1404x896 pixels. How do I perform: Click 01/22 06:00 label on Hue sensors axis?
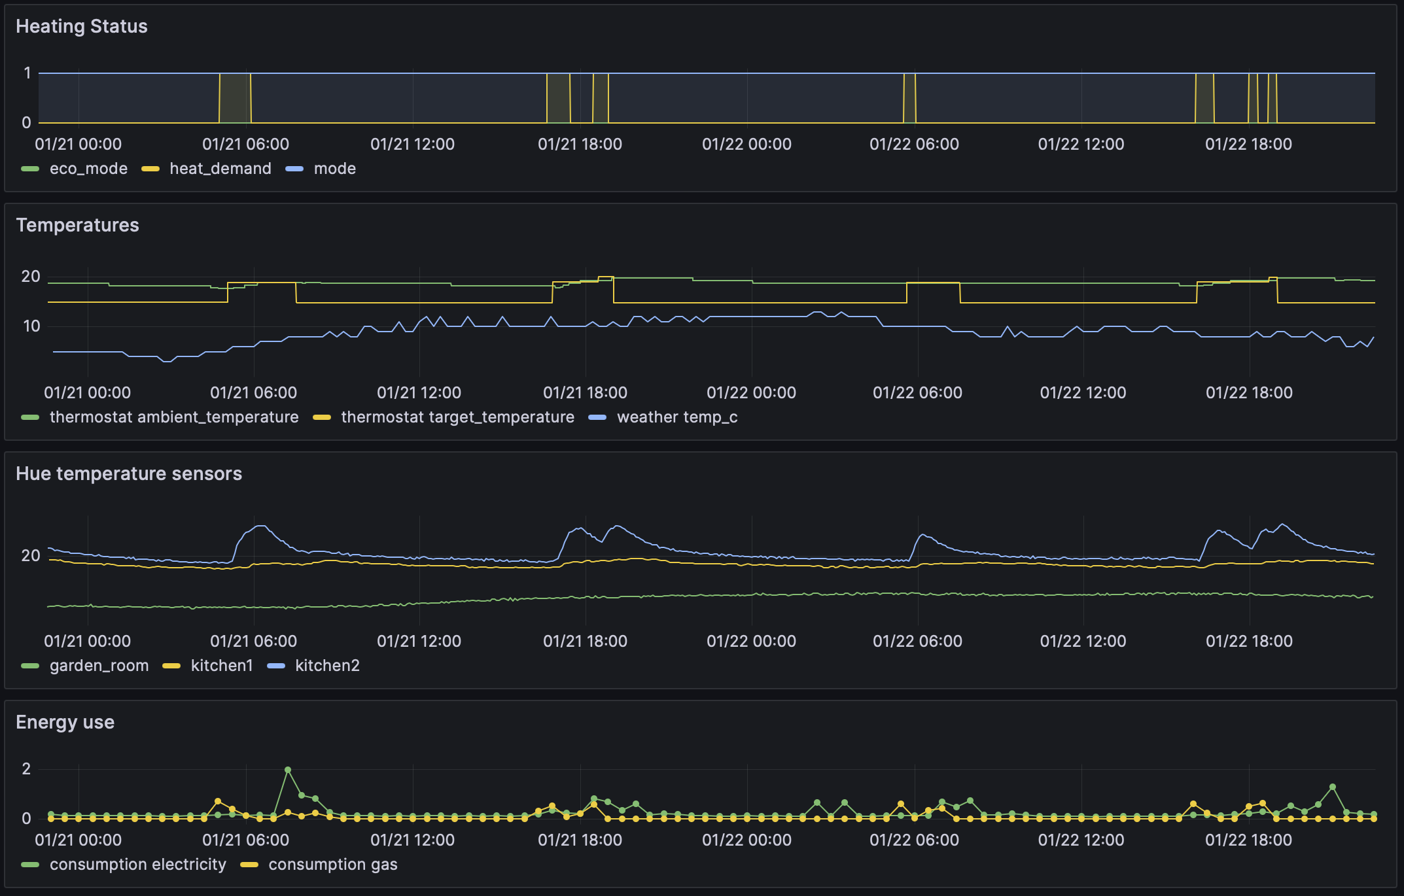pos(917,641)
